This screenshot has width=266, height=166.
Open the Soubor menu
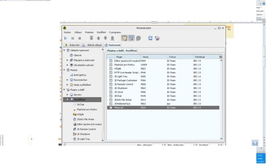67,32
